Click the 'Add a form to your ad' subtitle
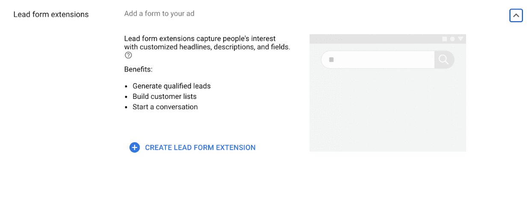This screenshot has width=531, height=208. (x=159, y=14)
